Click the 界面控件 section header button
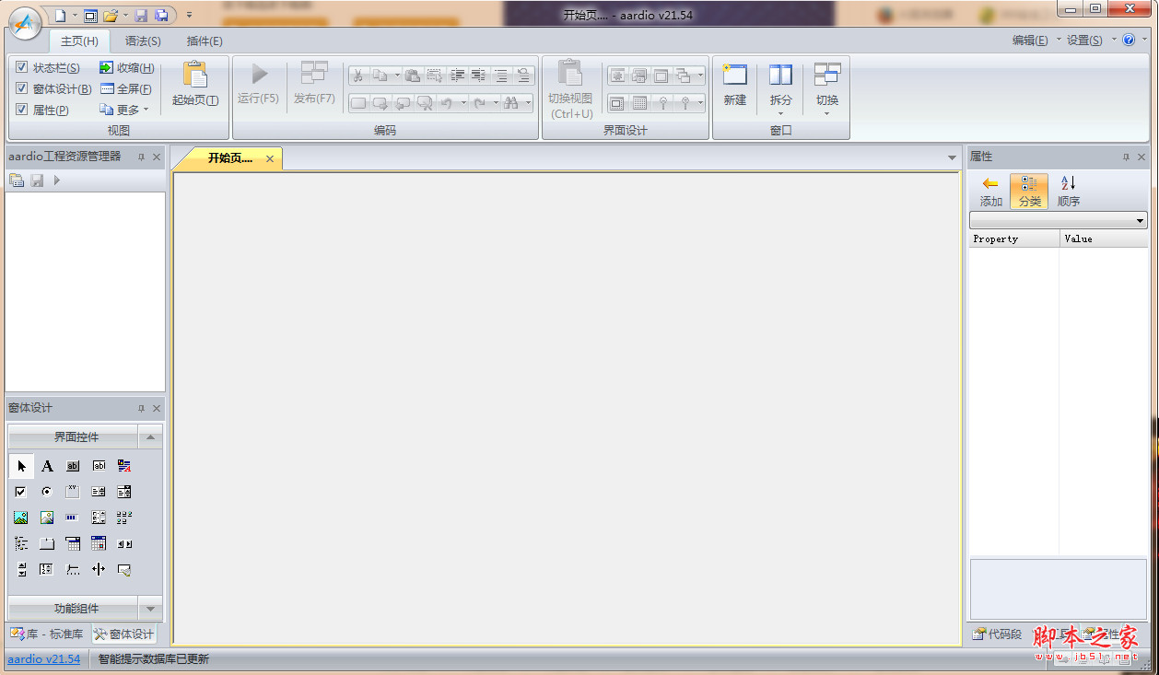The width and height of the screenshot is (1159, 675). tap(73, 436)
